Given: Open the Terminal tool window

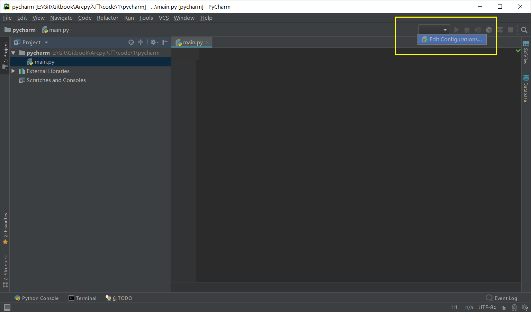Looking at the screenshot, I should pyautogui.click(x=82, y=298).
